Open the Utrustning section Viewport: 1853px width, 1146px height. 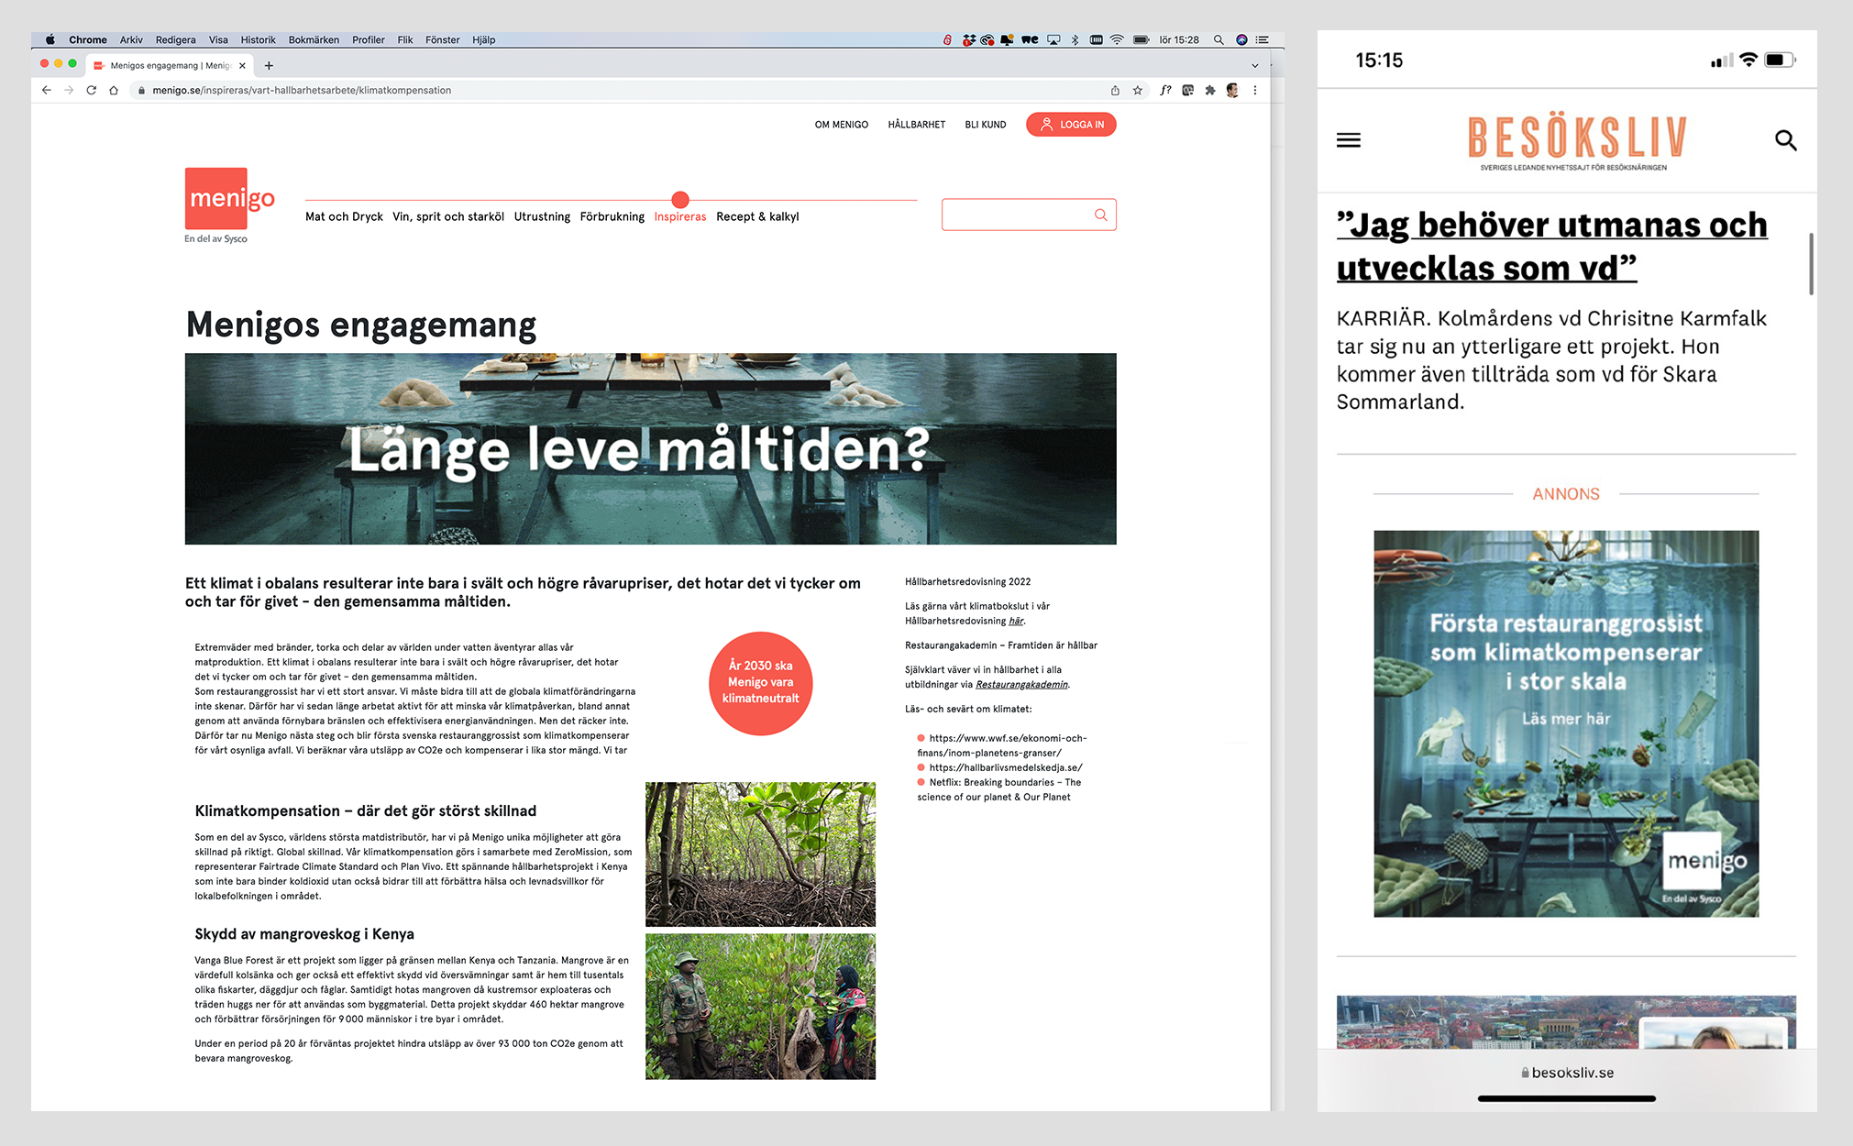(542, 216)
